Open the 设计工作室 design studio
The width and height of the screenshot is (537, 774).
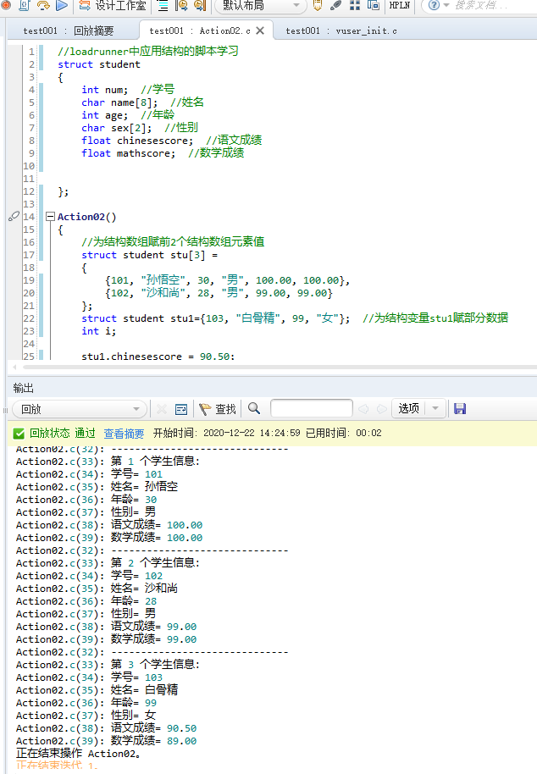tap(113, 5)
